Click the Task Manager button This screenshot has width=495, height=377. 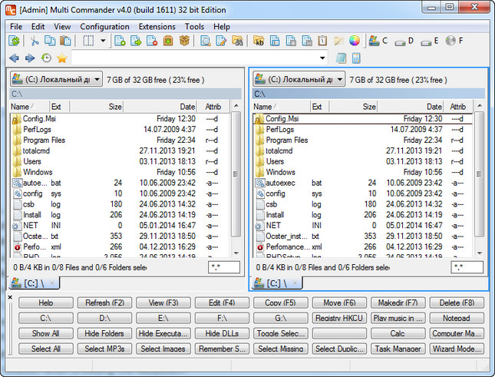398,349
